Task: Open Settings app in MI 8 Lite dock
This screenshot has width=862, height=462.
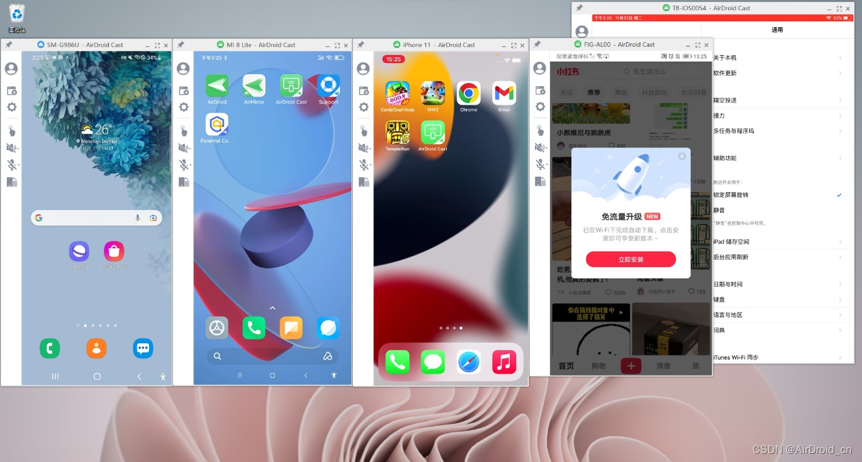Action: click(x=217, y=328)
